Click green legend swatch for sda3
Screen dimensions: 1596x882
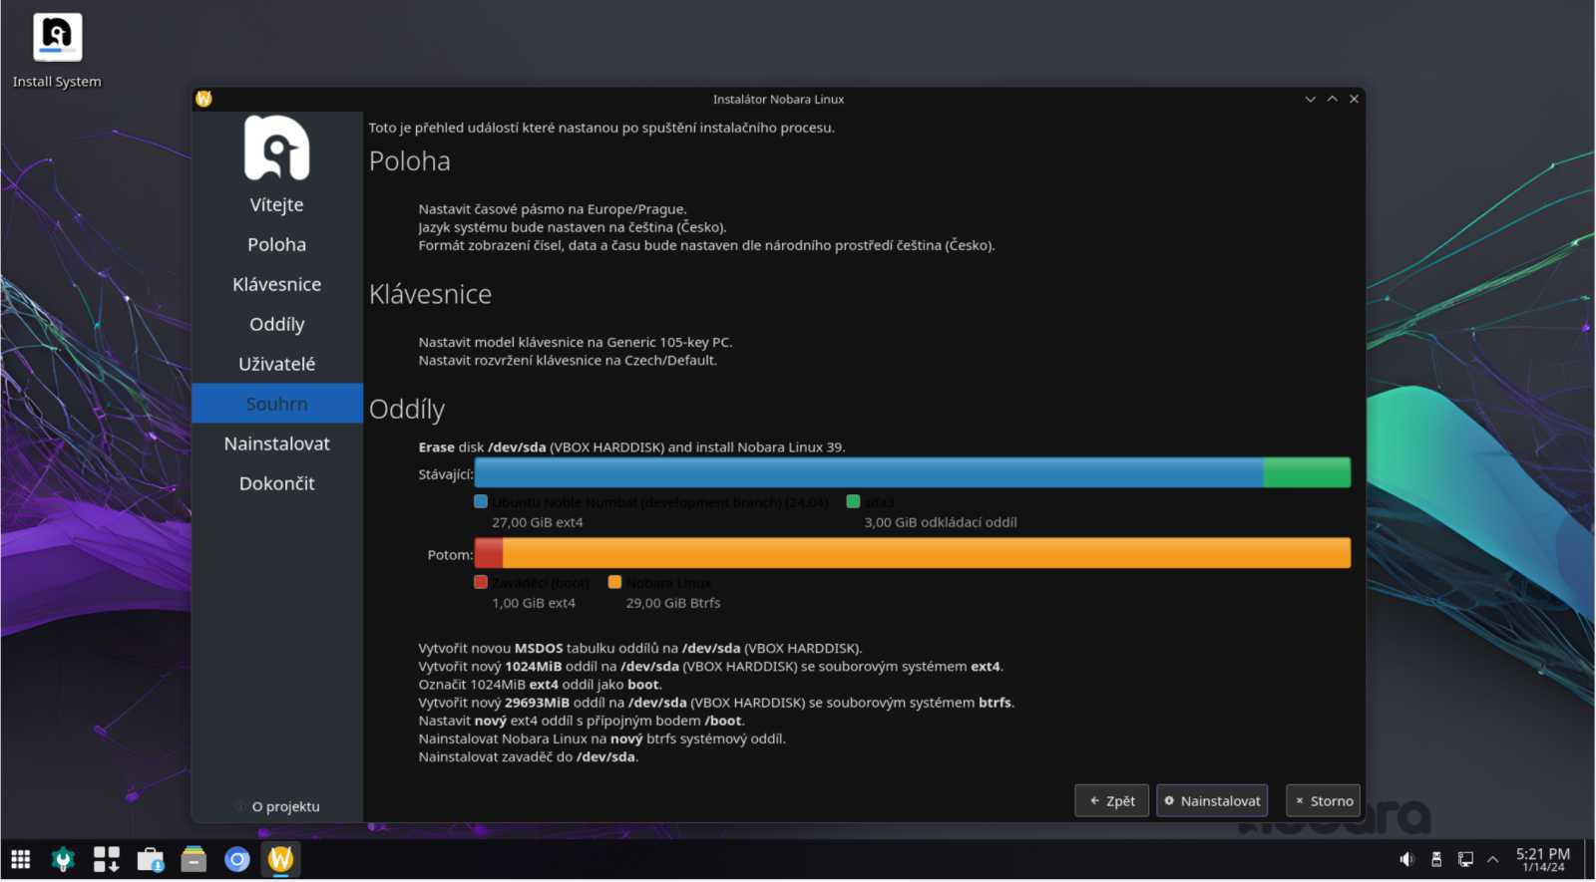853,501
